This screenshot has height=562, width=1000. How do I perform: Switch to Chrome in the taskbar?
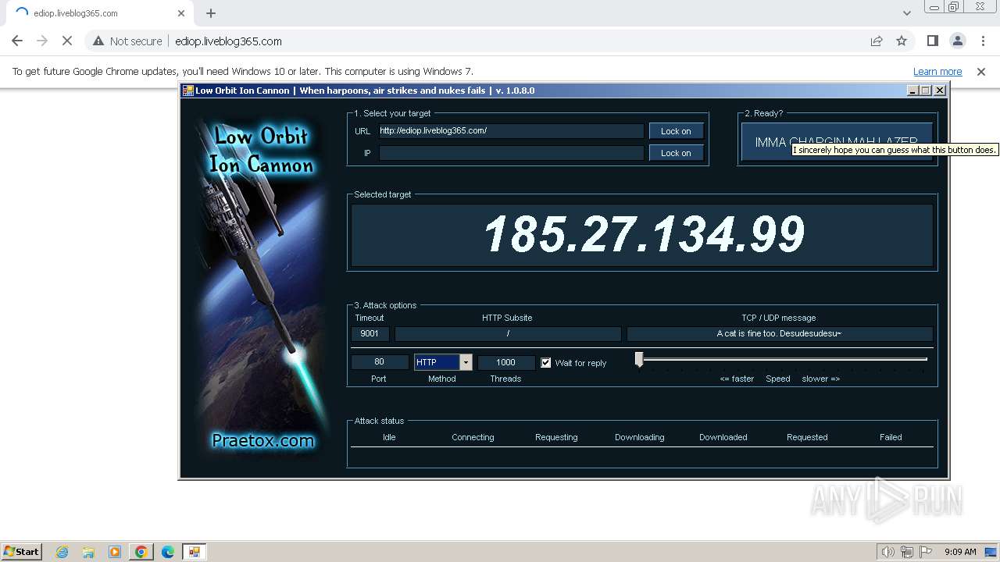click(141, 552)
